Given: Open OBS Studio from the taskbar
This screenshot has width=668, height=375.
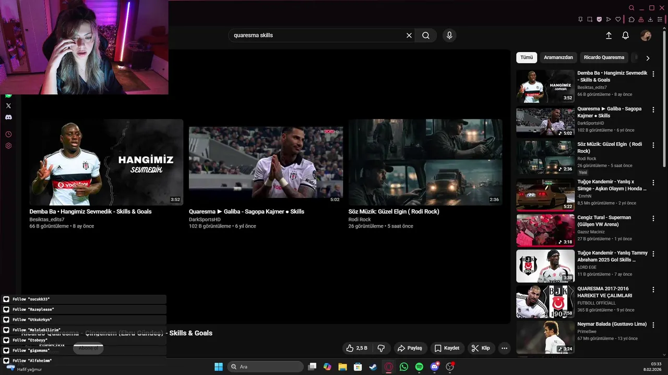Looking at the screenshot, I should [450, 367].
